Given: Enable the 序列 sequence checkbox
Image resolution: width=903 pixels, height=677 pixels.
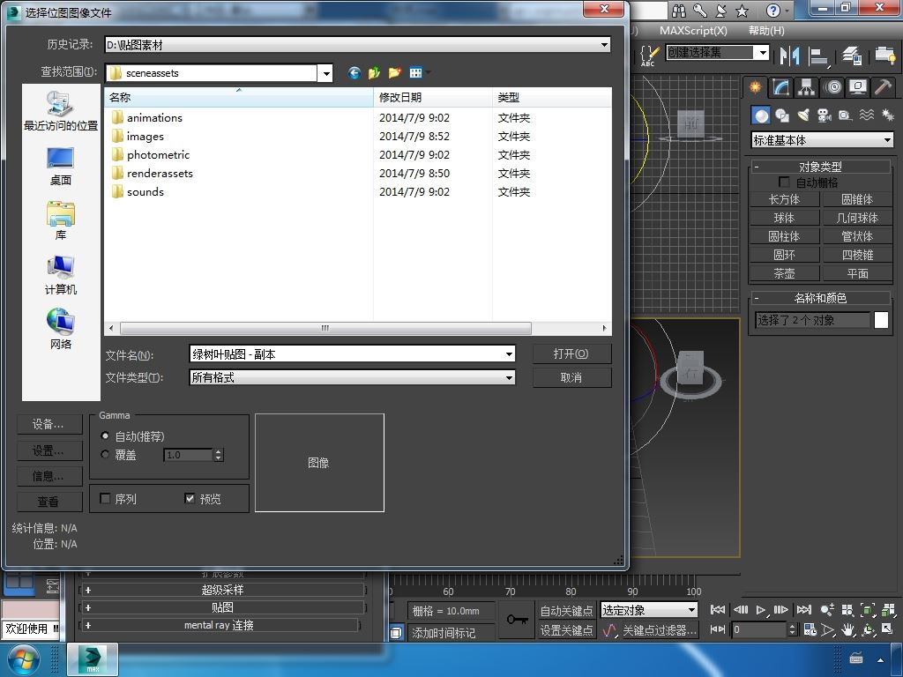Looking at the screenshot, I should tap(105, 498).
